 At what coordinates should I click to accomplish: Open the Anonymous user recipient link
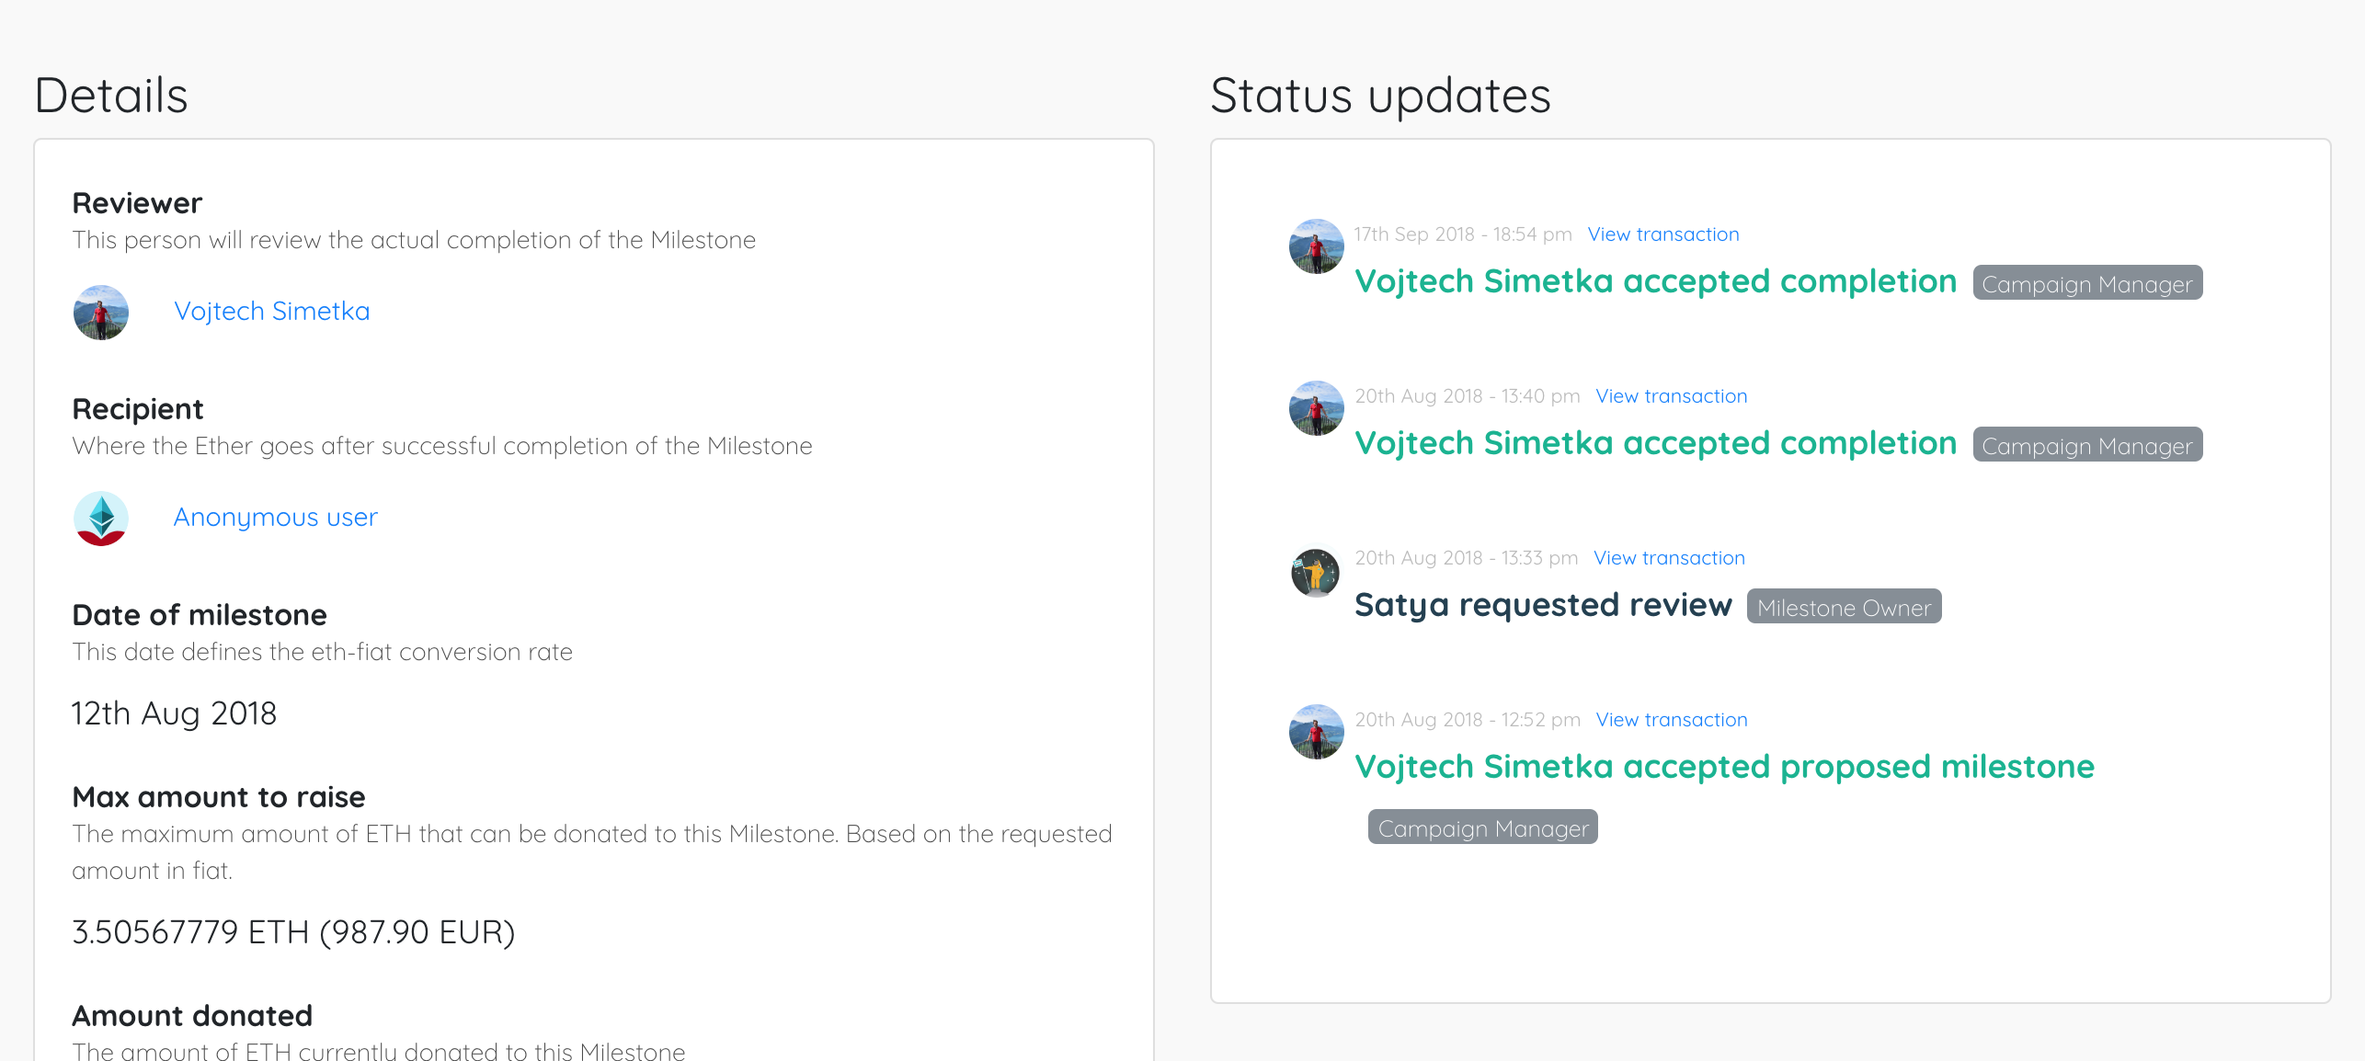[x=276, y=518]
